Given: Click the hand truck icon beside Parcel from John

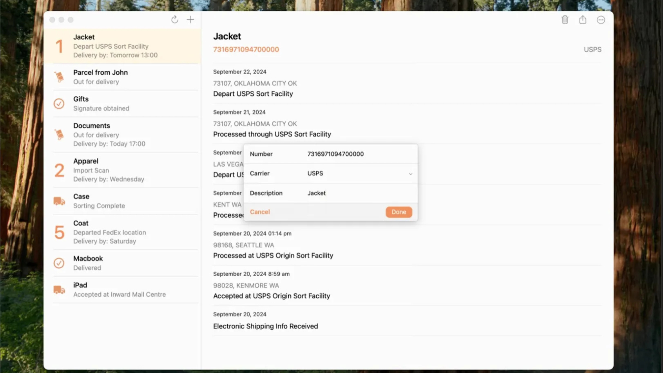Looking at the screenshot, I should (59, 77).
